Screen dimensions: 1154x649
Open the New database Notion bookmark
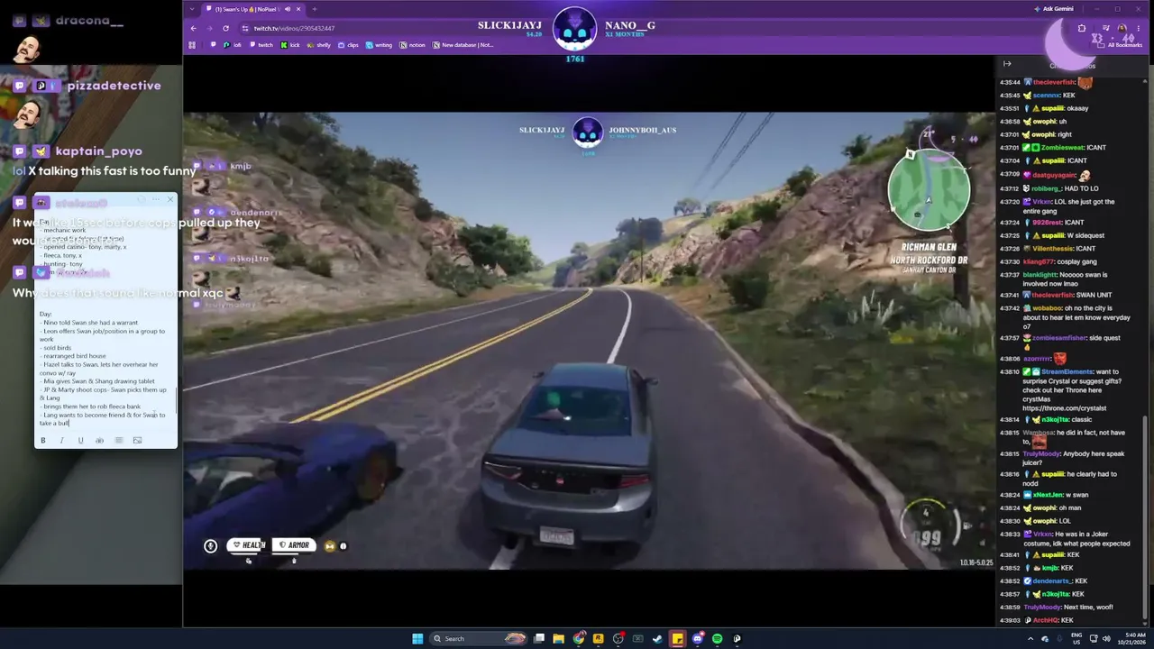463,45
